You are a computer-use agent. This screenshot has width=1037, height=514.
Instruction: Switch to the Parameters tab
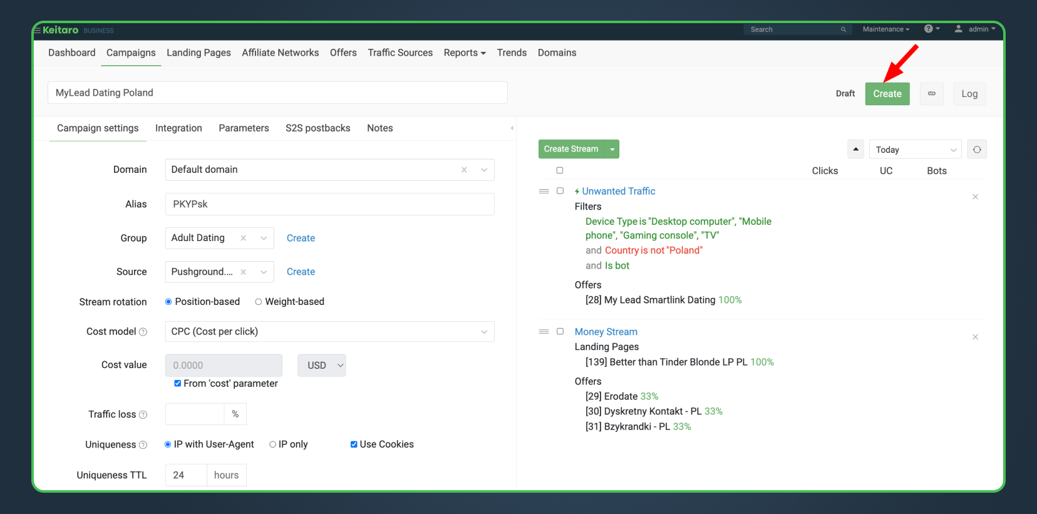pos(244,128)
